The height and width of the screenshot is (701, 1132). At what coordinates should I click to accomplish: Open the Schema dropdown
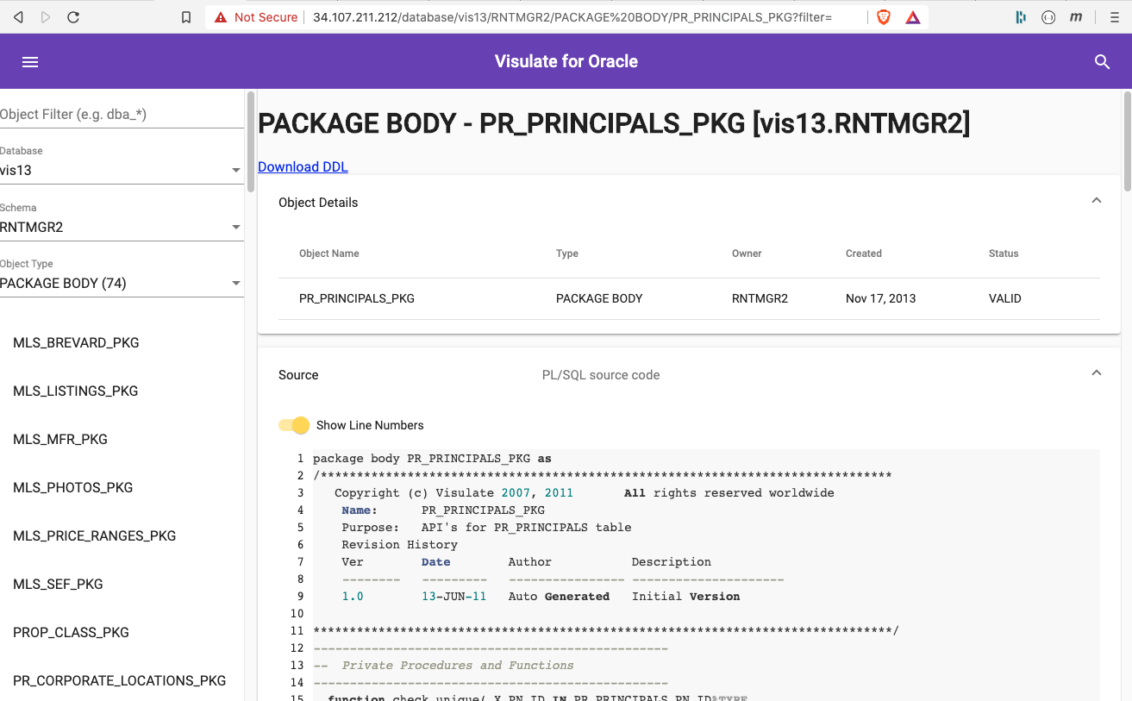[x=122, y=228]
